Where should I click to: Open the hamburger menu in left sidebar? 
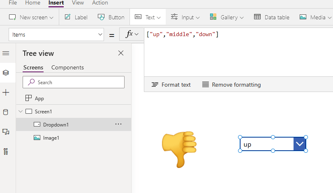coord(6,53)
